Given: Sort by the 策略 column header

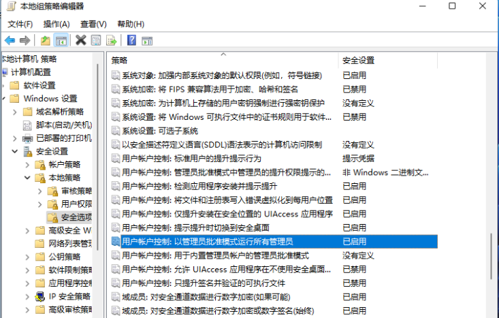Looking at the screenshot, I should [x=120, y=60].
